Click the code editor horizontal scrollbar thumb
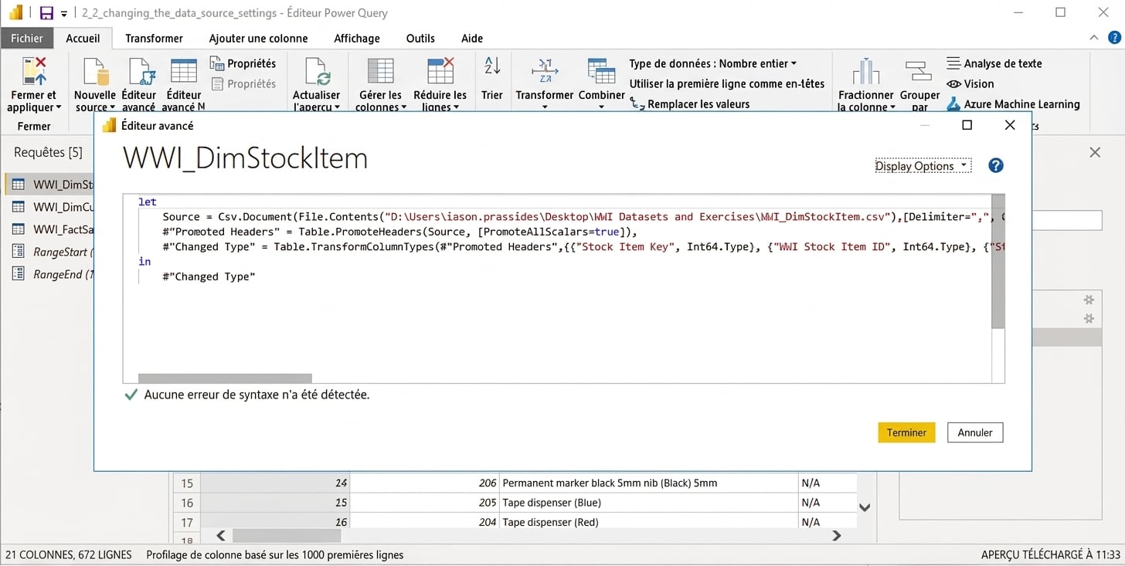 pos(225,378)
